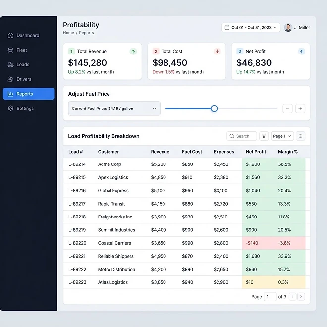Viewport: 327px width, 327px height.
Task: Click load number L-89221
Action: pos(77,256)
